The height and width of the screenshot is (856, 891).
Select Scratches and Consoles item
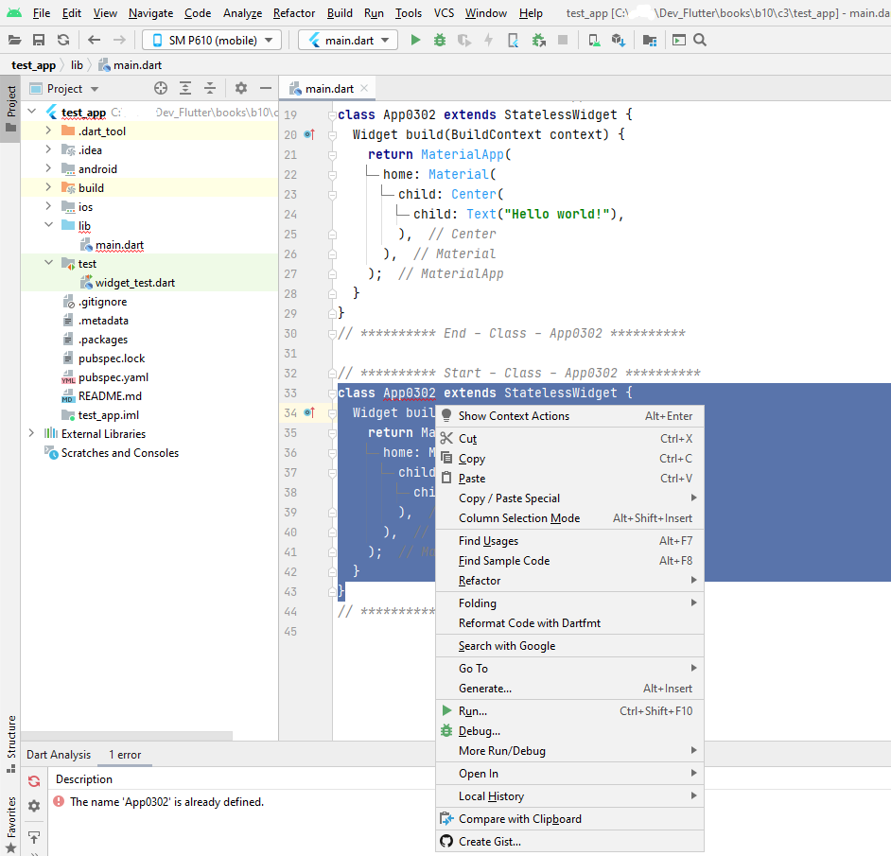120,452
